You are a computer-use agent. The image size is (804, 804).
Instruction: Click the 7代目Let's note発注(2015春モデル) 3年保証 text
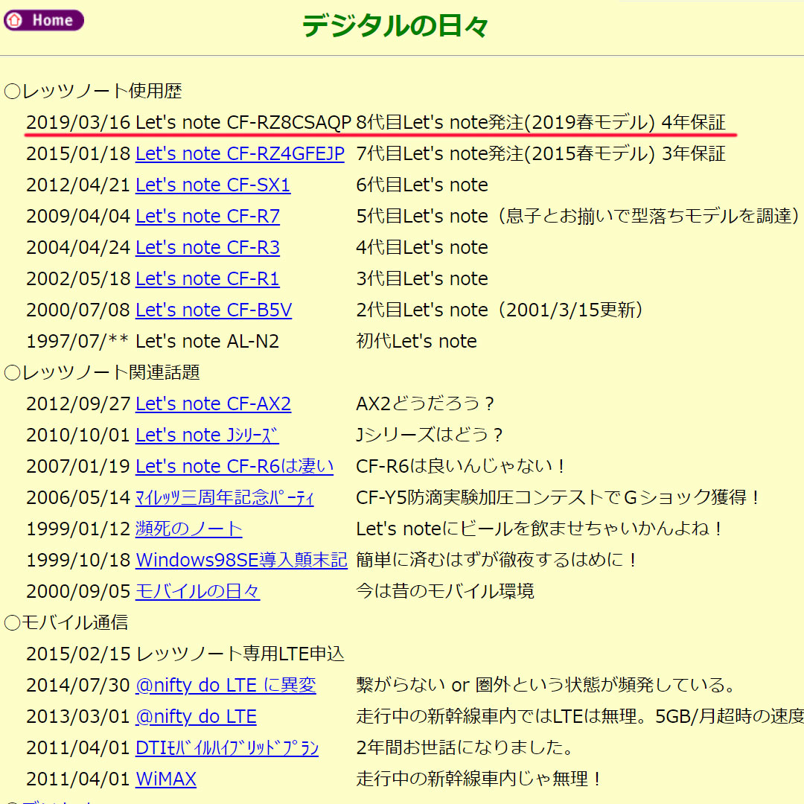541,154
